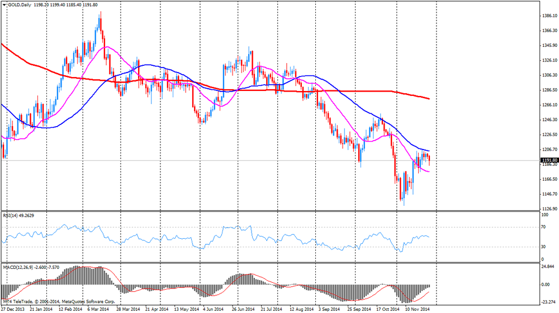Click the 12 Aug 2014 date label
Image resolution: width=559 pixels, height=313 pixels.
click(302, 309)
